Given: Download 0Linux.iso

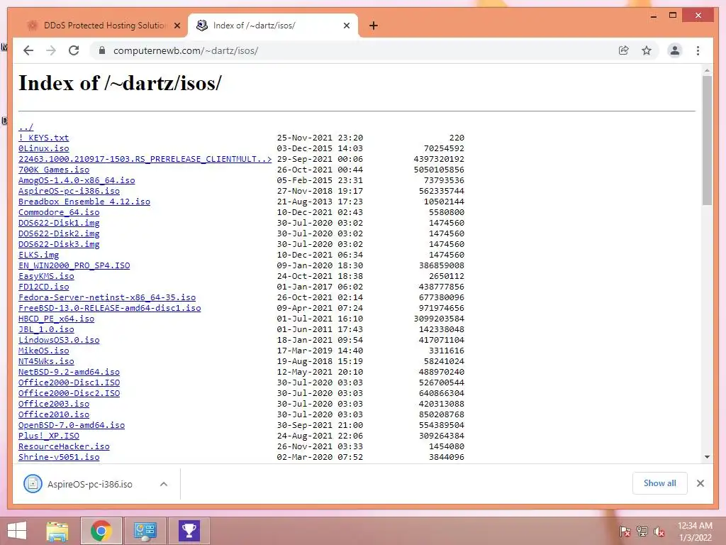Looking at the screenshot, I should (43, 148).
